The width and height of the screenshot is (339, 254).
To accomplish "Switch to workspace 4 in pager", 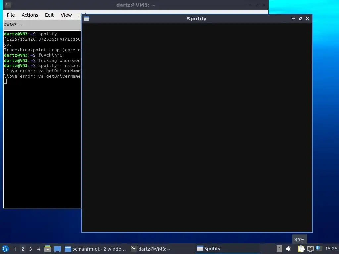I will pyautogui.click(x=39, y=249).
